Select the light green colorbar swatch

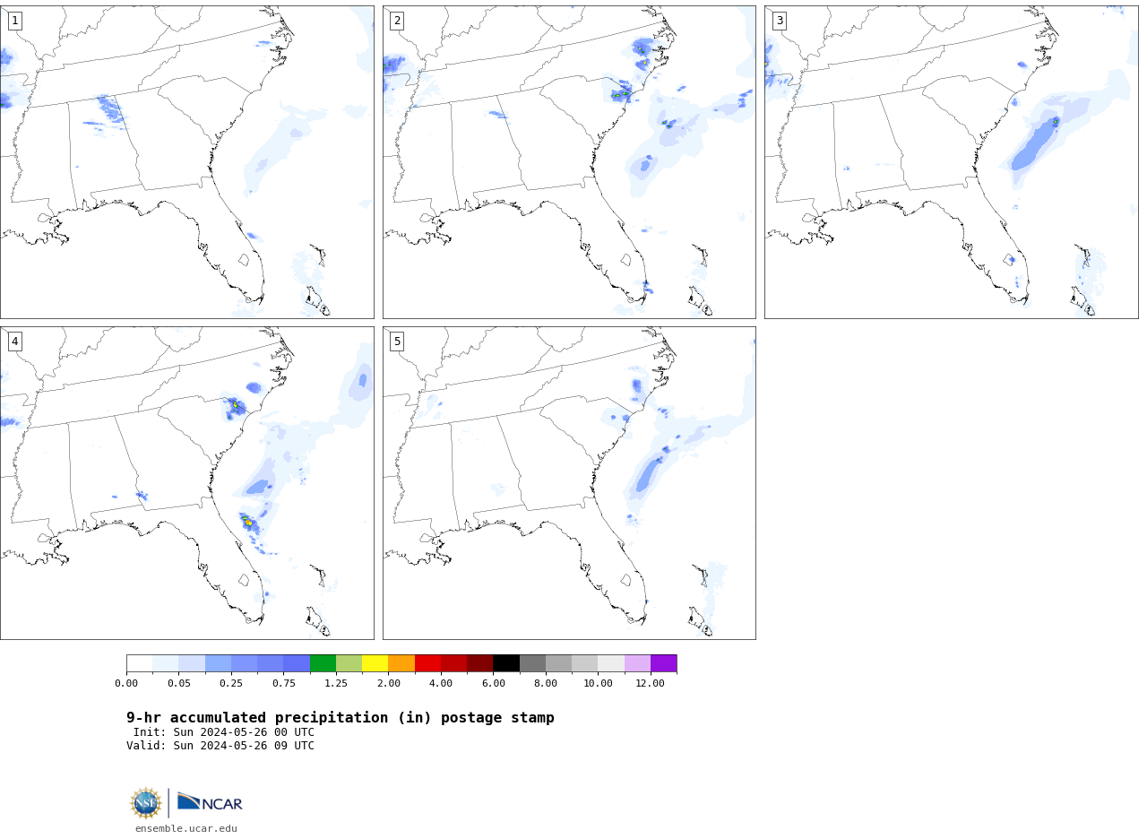[x=349, y=663]
